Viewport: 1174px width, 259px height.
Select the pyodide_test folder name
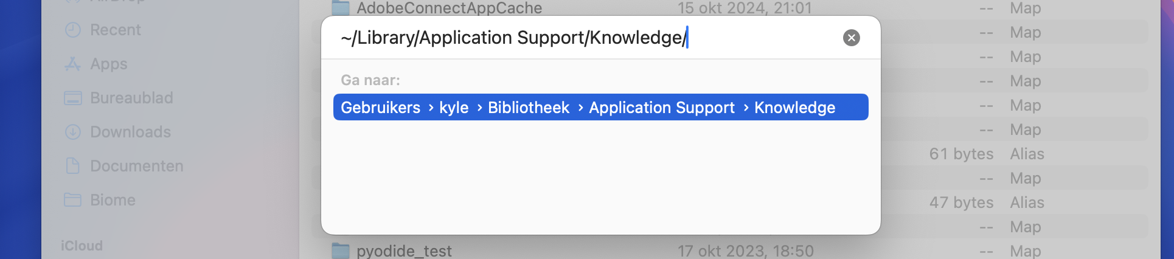point(404,251)
